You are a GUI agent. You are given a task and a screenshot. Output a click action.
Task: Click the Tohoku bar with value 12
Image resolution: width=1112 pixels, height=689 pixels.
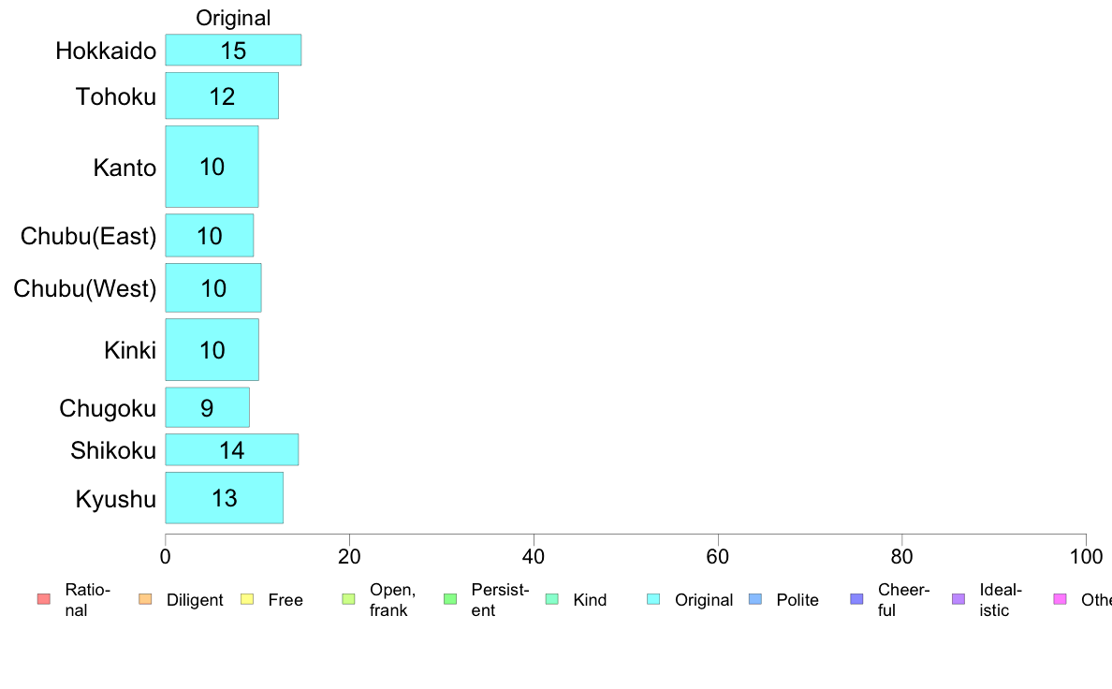tap(222, 95)
